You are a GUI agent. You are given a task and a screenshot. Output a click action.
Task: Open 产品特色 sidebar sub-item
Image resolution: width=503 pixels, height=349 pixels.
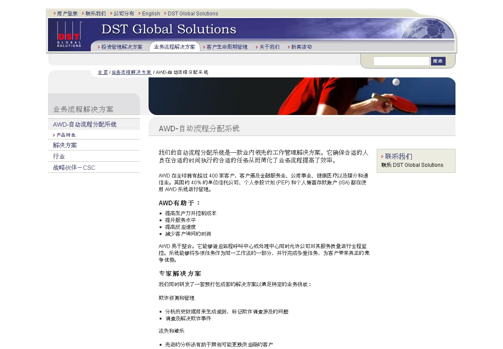click(x=66, y=135)
